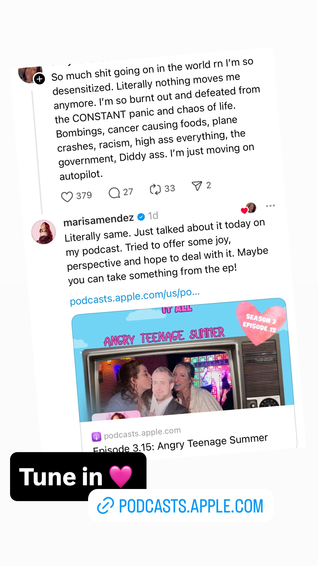Repost the thread with 33 reposts
This screenshot has width=318, height=566.
click(x=155, y=189)
